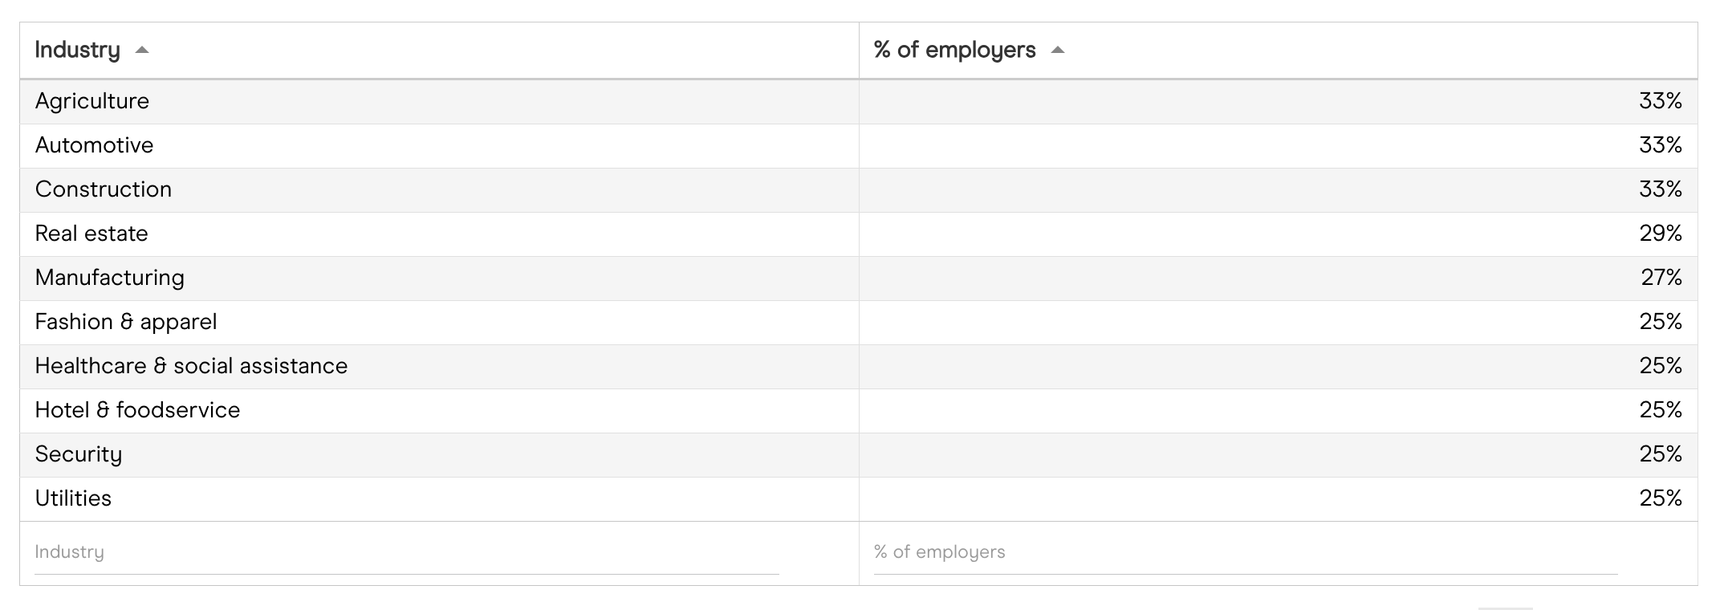Select the Utilities row label
Screen dimensions: 1724x610
coord(73,498)
